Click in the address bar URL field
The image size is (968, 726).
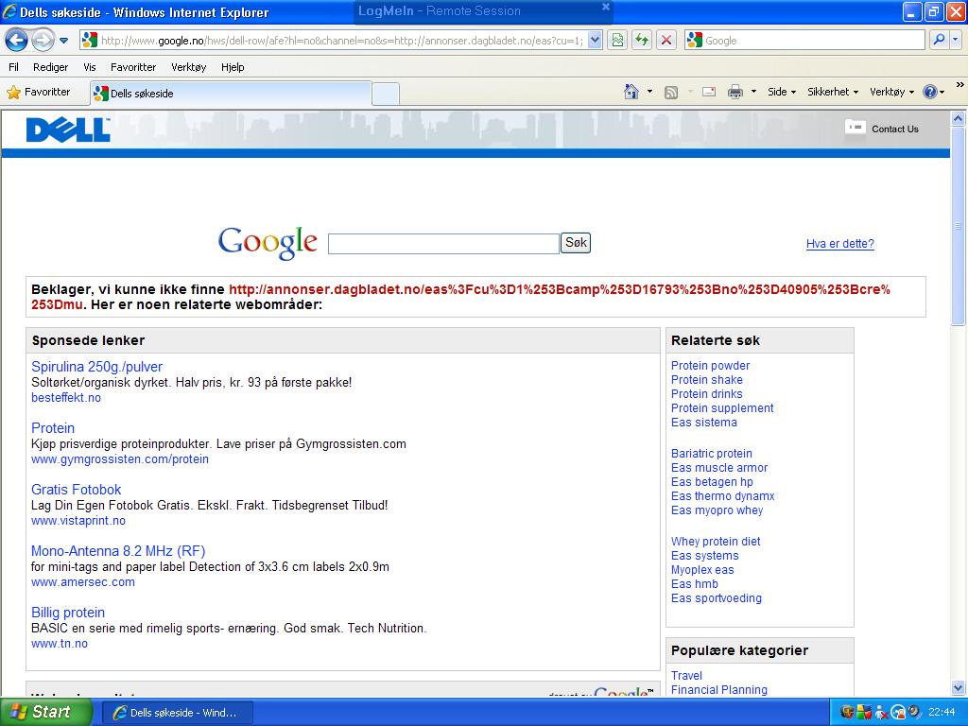tap(341, 41)
